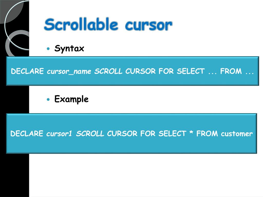Click the bullet dot beside Syntax
The width and height of the screenshot is (263, 197).
coord(48,49)
